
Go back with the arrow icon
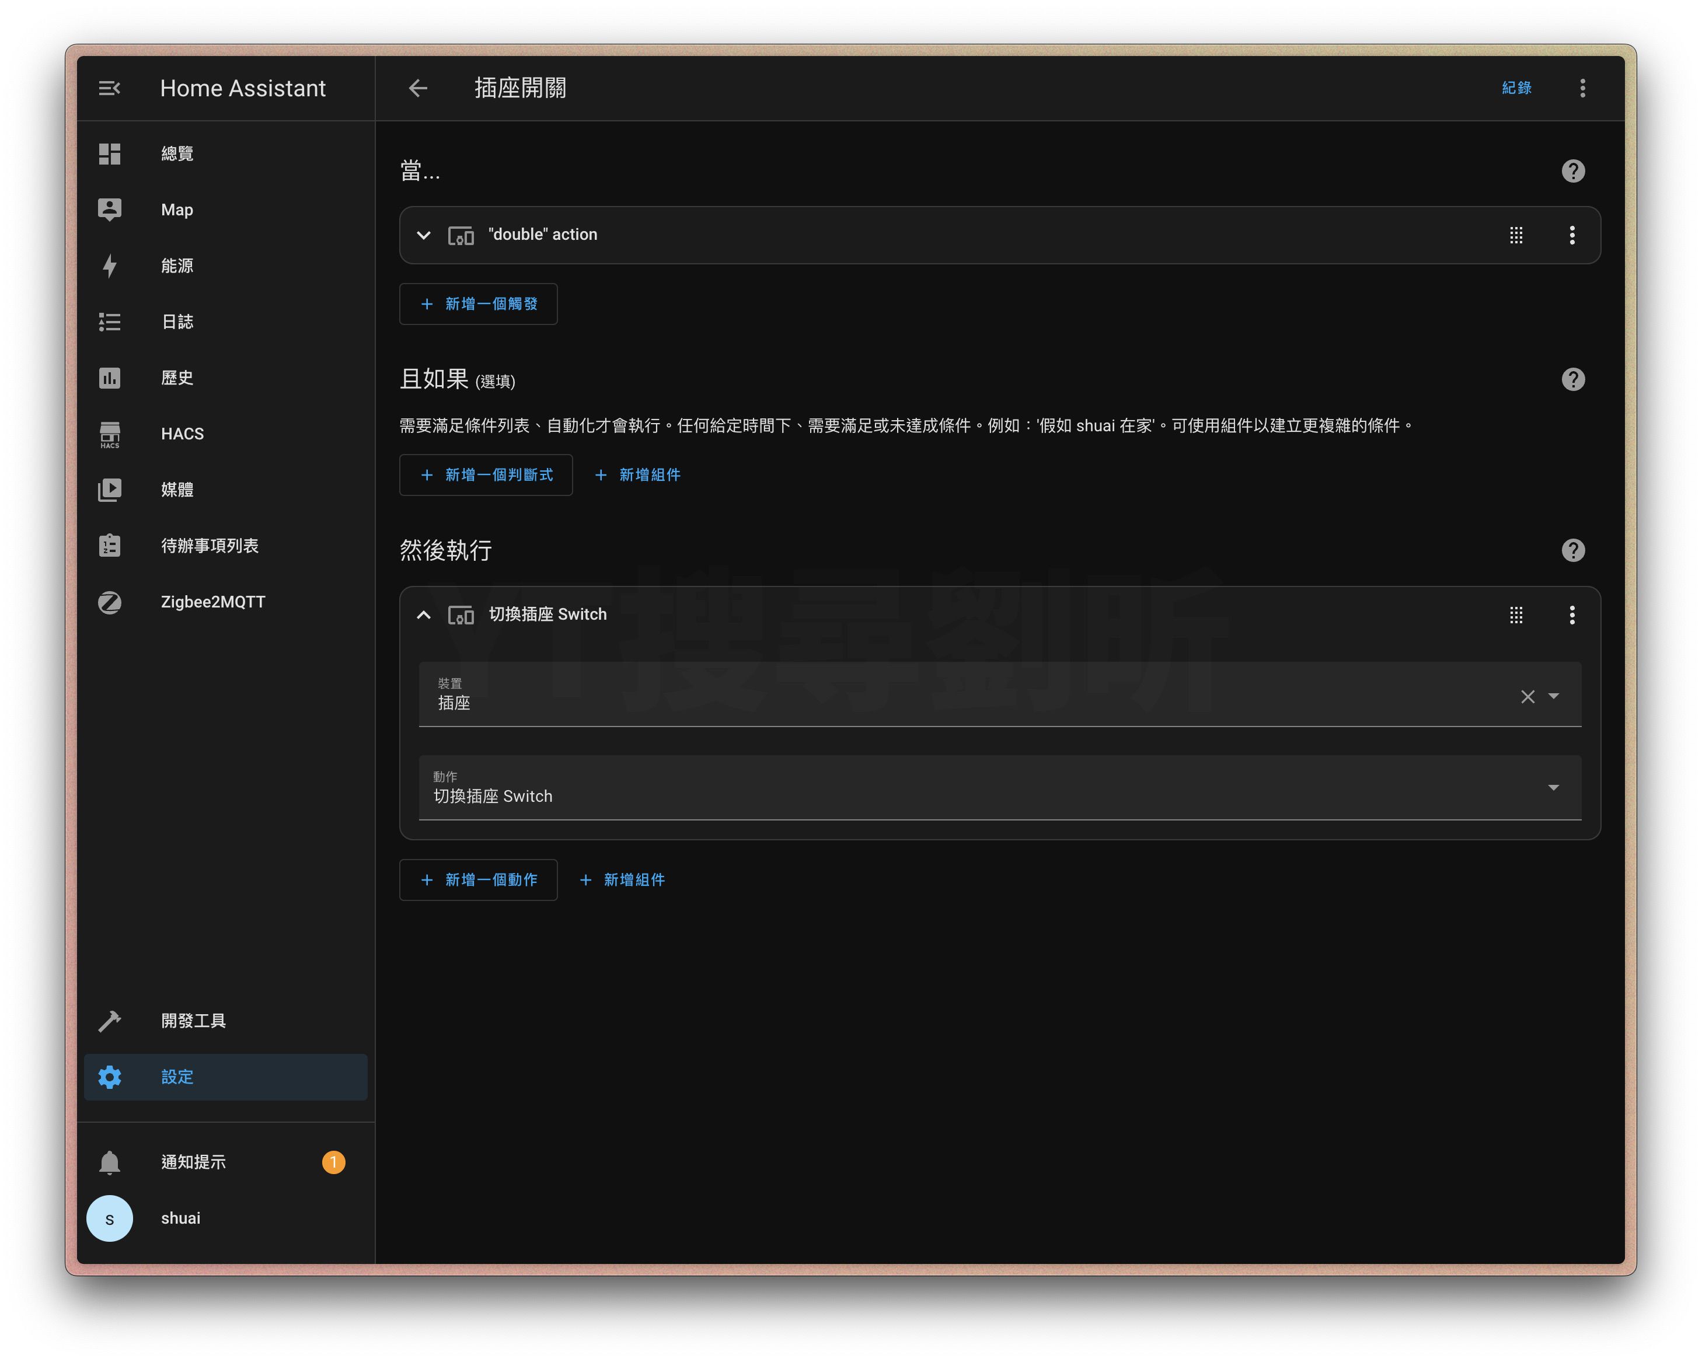417,88
